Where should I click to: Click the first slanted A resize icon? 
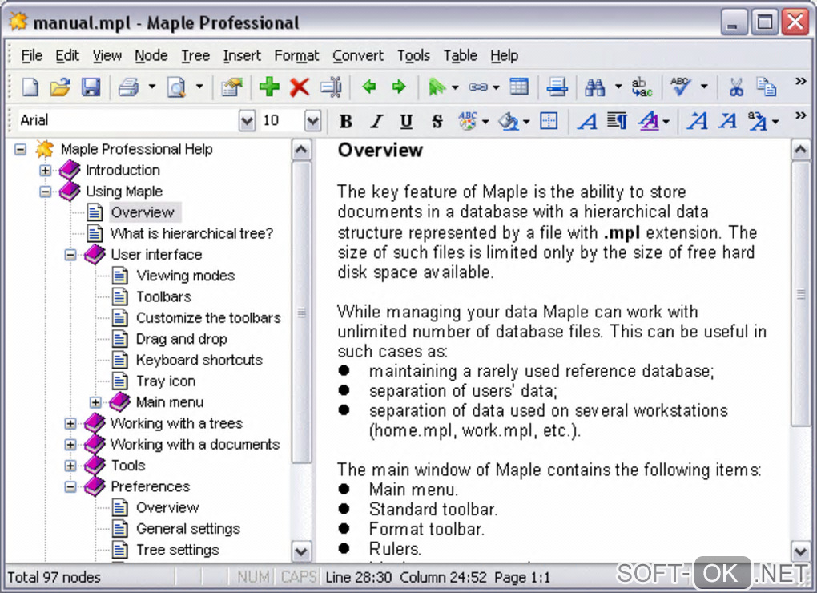(x=697, y=121)
